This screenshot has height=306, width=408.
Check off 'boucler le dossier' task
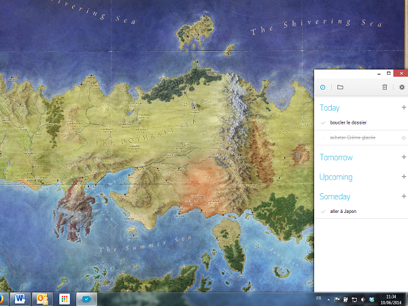tap(323, 123)
